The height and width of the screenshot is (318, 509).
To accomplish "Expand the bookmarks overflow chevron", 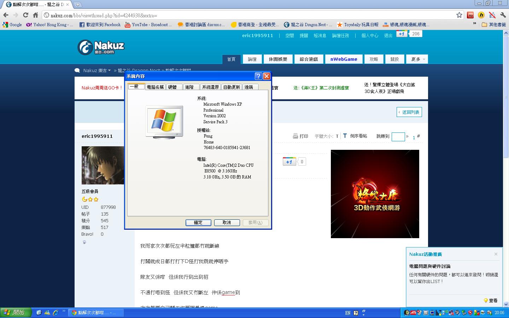I will click(475, 24).
